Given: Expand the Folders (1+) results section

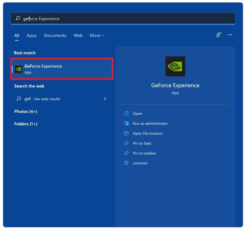Looking at the screenshot, I should click(x=26, y=124).
